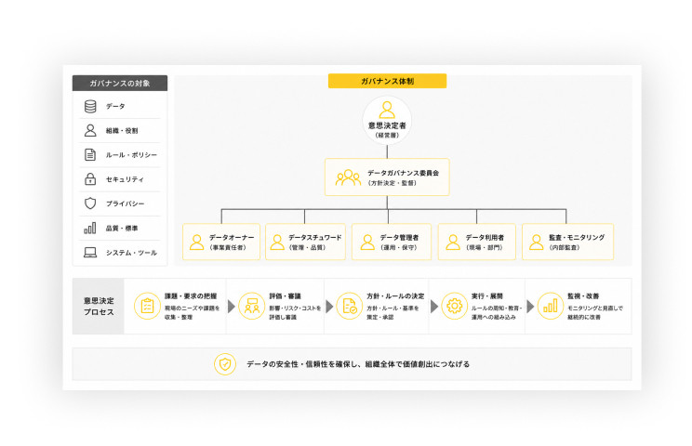
Task: Select the padlock icon for セキュリティ
Action: point(90,179)
